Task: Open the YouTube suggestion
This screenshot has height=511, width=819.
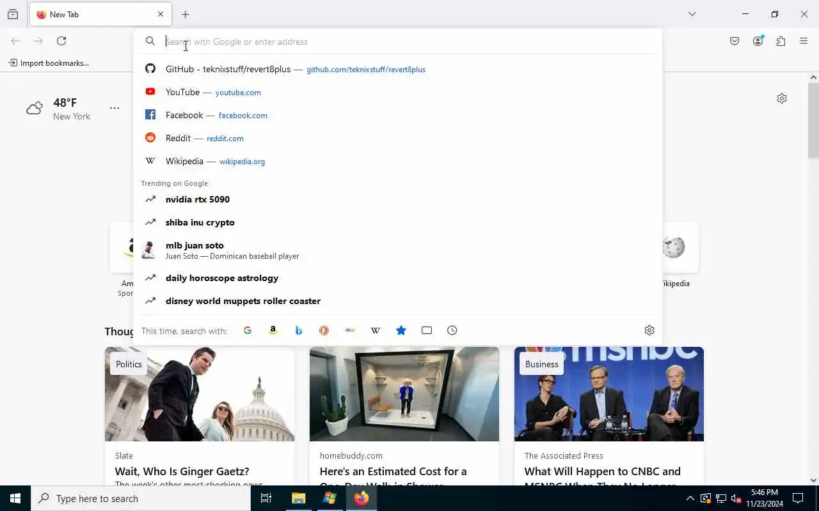Action: 398,92
